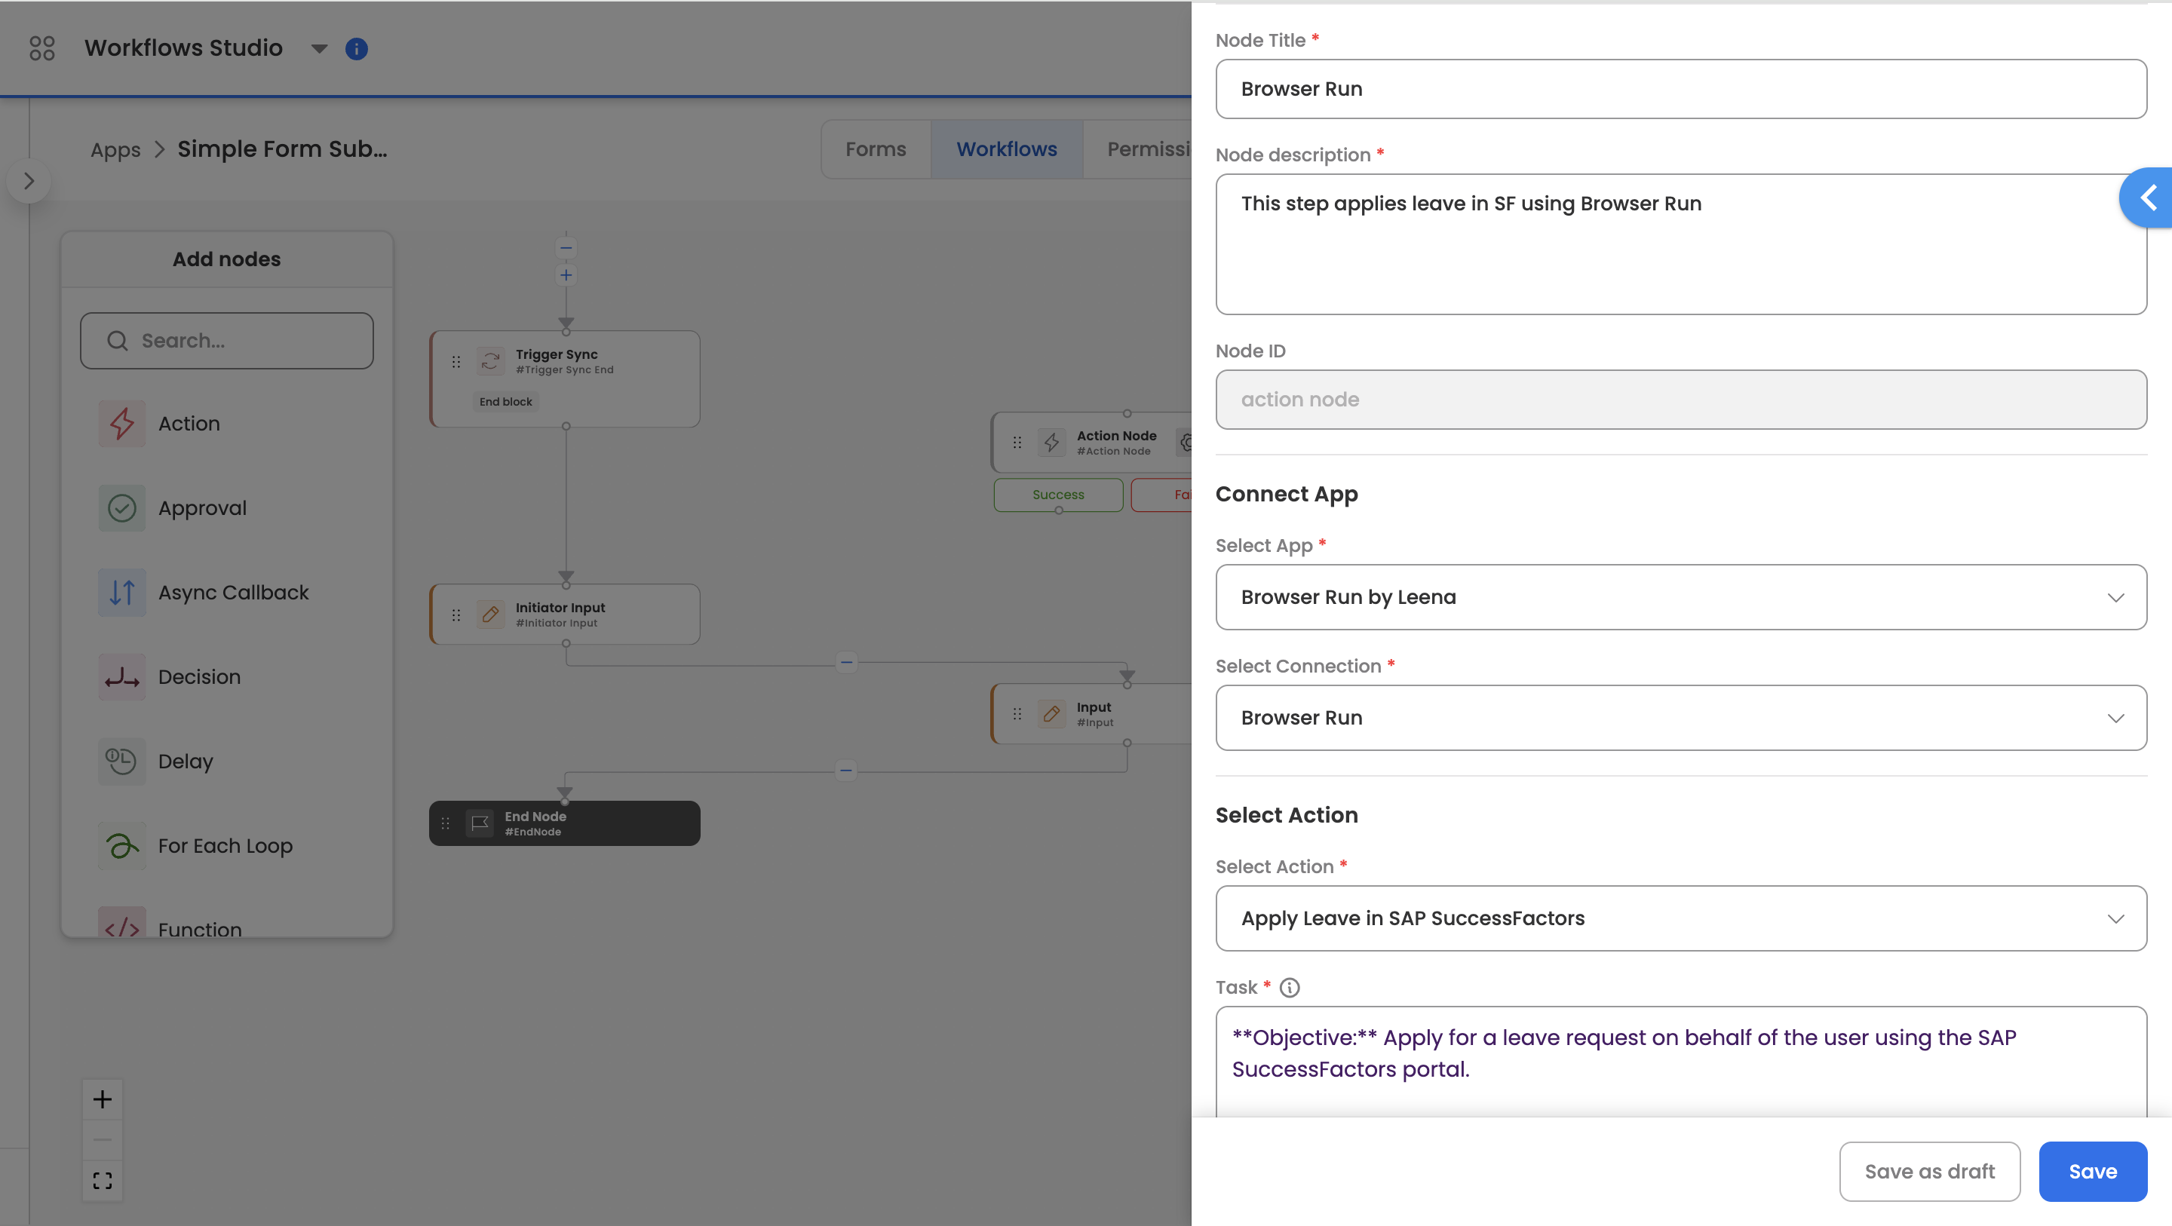The image size is (2172, 1226).
Task: Expand Workflows Studio title dropdown arrow
Action: (x=319, y=49)
